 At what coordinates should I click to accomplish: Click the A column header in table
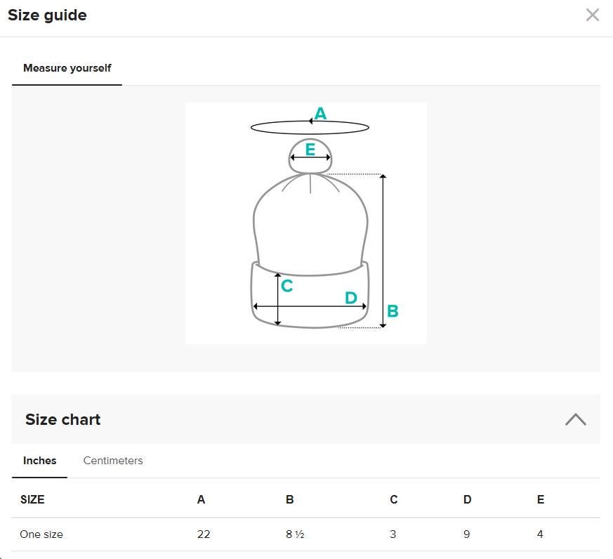[201, 500]
